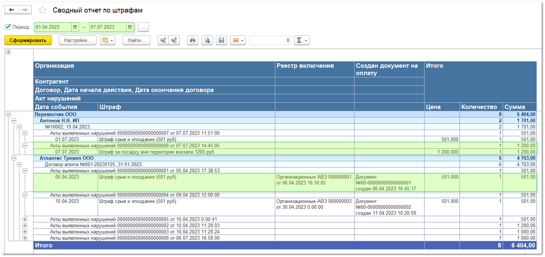This screenshot has height=257, width=545.
Task: Open the send by email dropdown
Action: (x=238, y=41)
